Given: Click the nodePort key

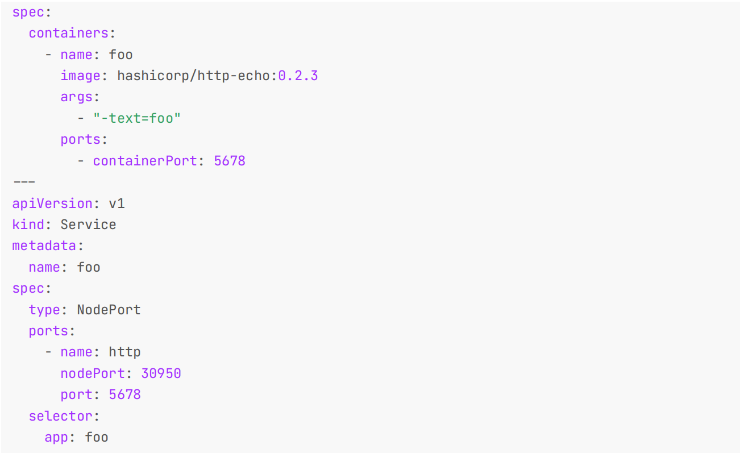Looking at the screenshot, I should [x=93, y=373].
